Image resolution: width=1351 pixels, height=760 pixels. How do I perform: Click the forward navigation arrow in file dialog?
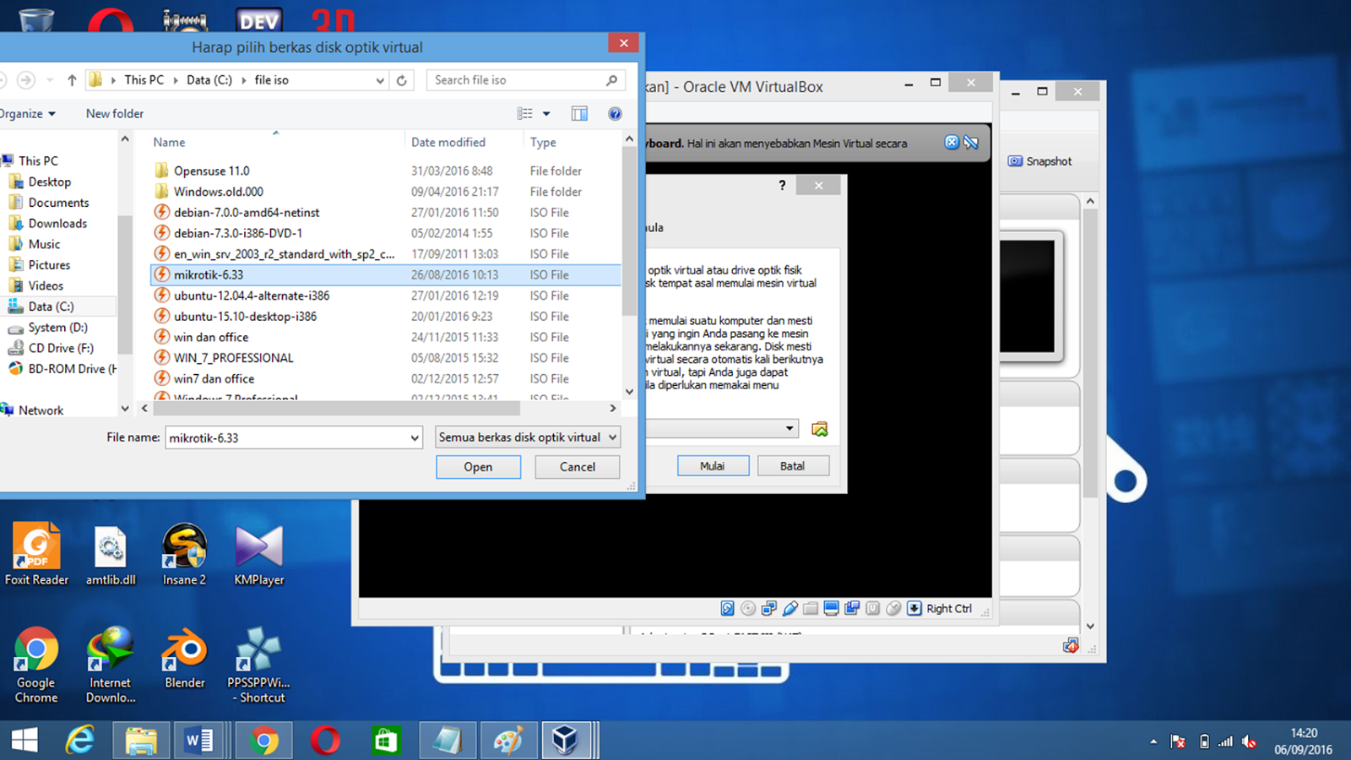coord(26,80)
